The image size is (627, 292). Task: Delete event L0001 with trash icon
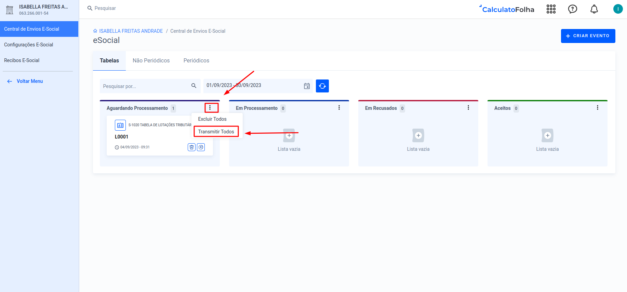pos(191,147)
